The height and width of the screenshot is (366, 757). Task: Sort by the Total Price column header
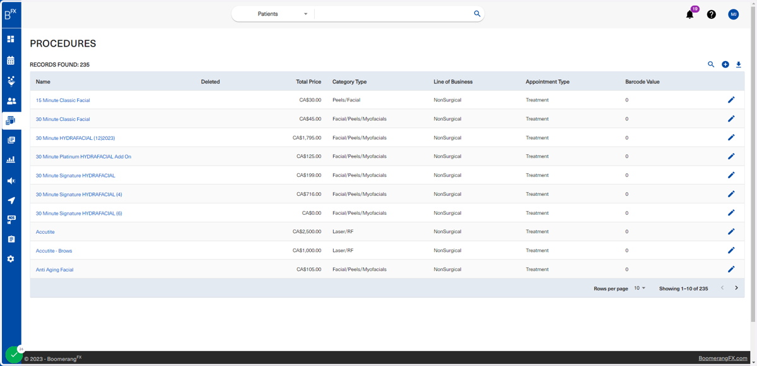pyautogui.click(x=308, y=82)
